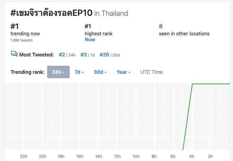
Task: Click the hashtag title heading
Action: (x=51, y=13)
